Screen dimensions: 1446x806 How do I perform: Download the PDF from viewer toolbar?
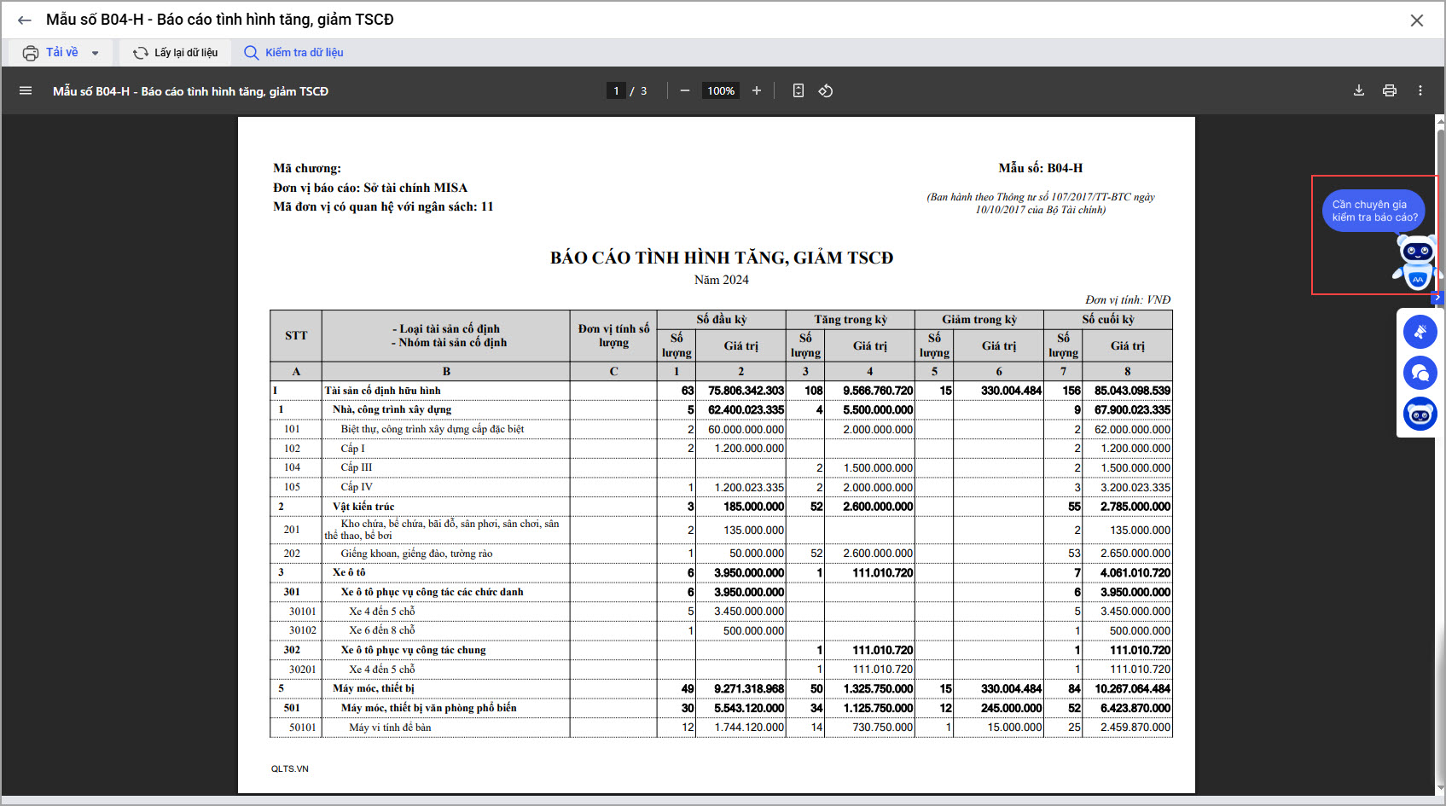click(x=1359, y=90)
